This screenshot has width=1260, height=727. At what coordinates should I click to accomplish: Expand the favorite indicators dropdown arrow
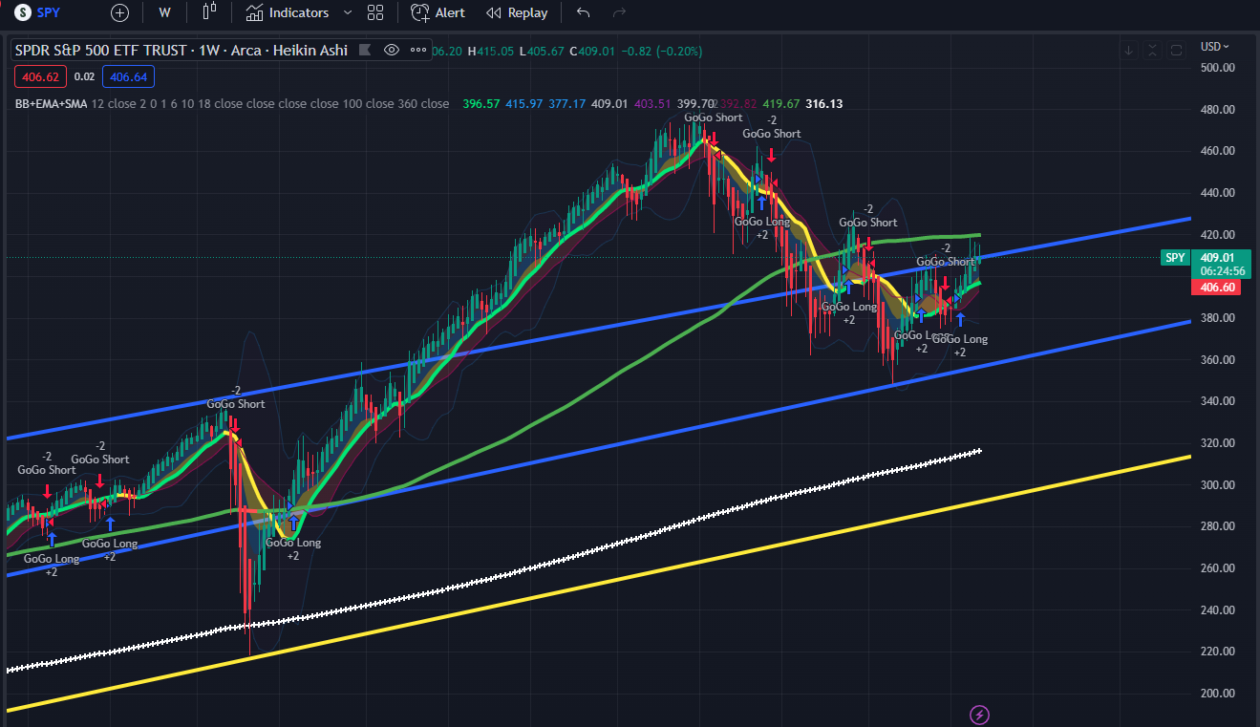[x=347, y=12]
